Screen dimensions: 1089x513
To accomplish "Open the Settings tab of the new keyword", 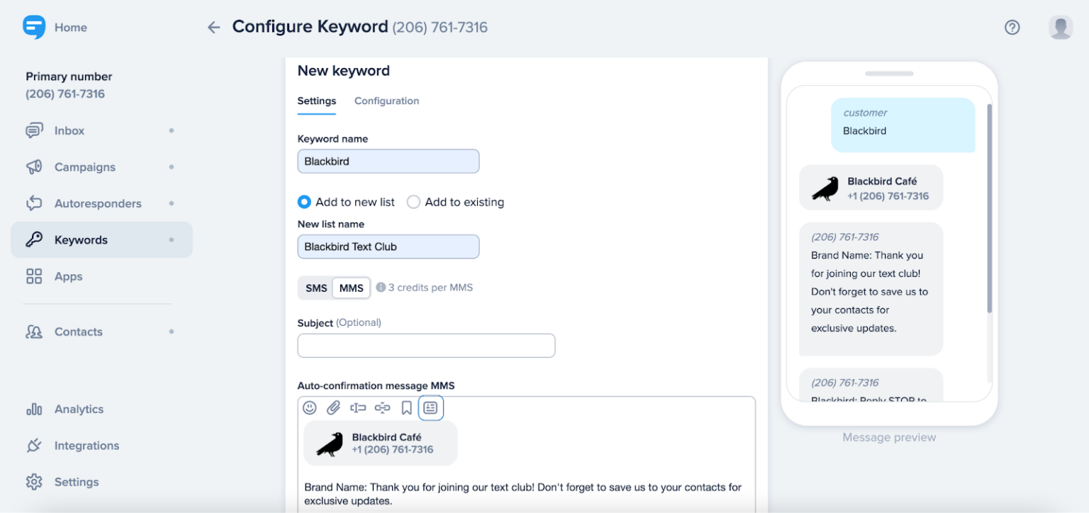I will click(x=316, y=101).
